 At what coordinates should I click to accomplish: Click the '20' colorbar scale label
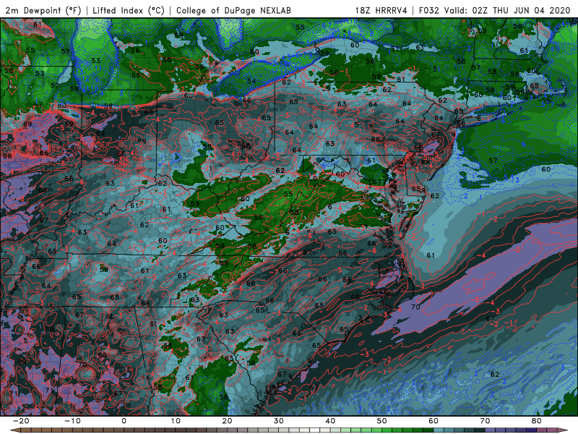227,421
